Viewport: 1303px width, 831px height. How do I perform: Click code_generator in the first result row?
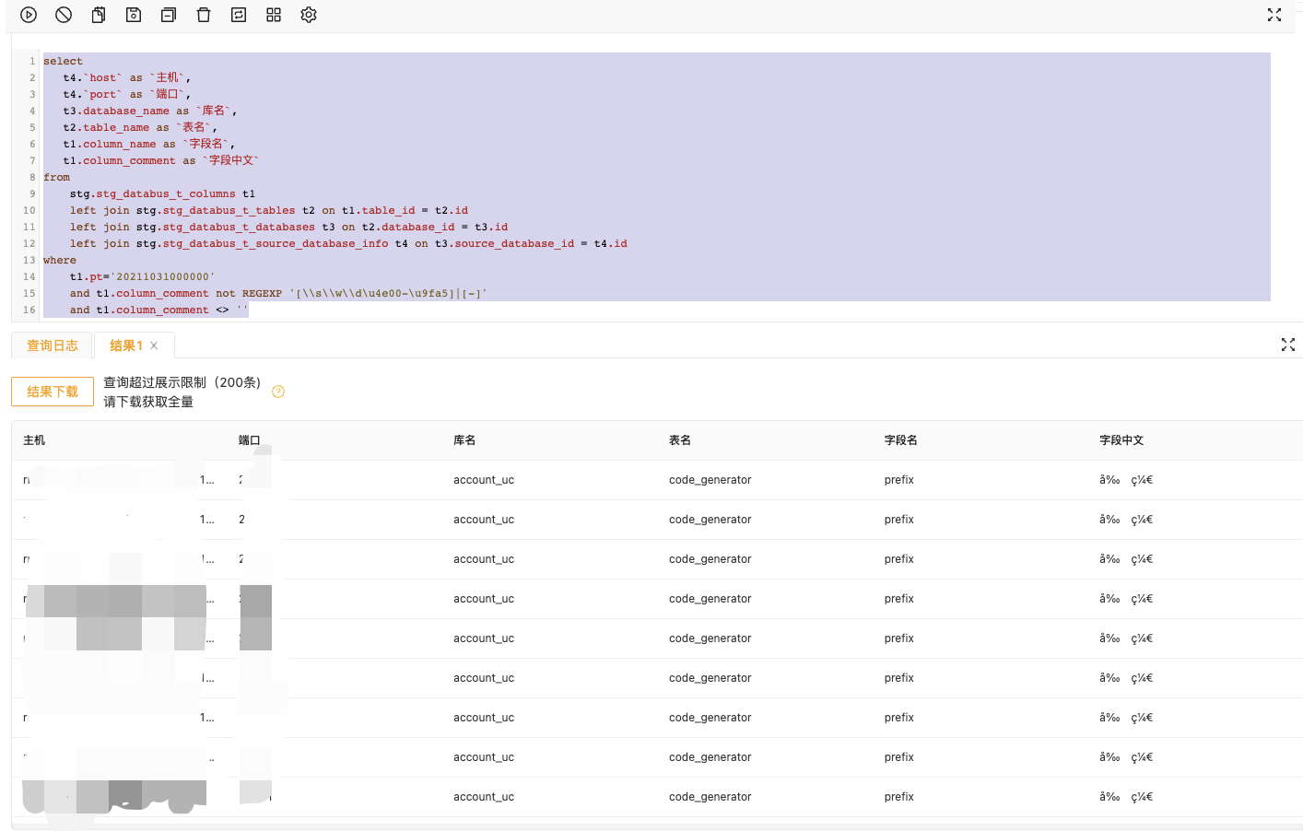pyautogui.click(x=710, y=480)
